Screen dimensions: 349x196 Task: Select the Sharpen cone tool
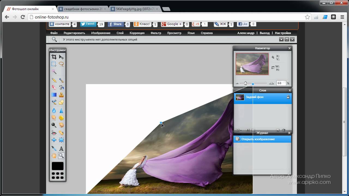[x=61, y=111]
